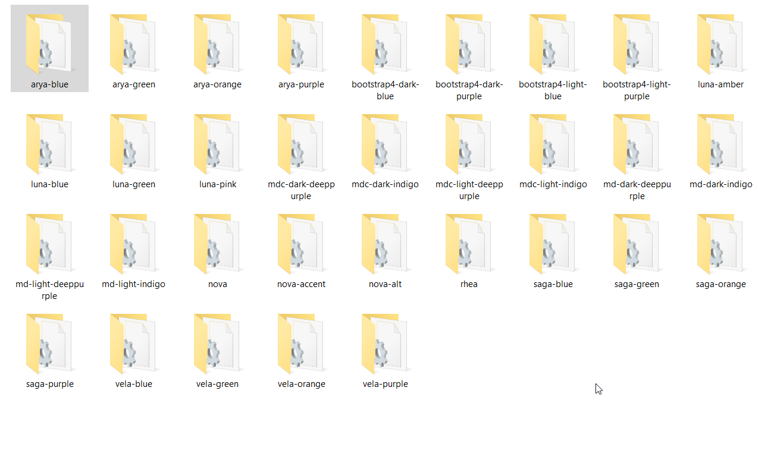This screenshot has width=768, height=463.
Task: Click the 'arya-orange' name label
Action: (217, 84)
